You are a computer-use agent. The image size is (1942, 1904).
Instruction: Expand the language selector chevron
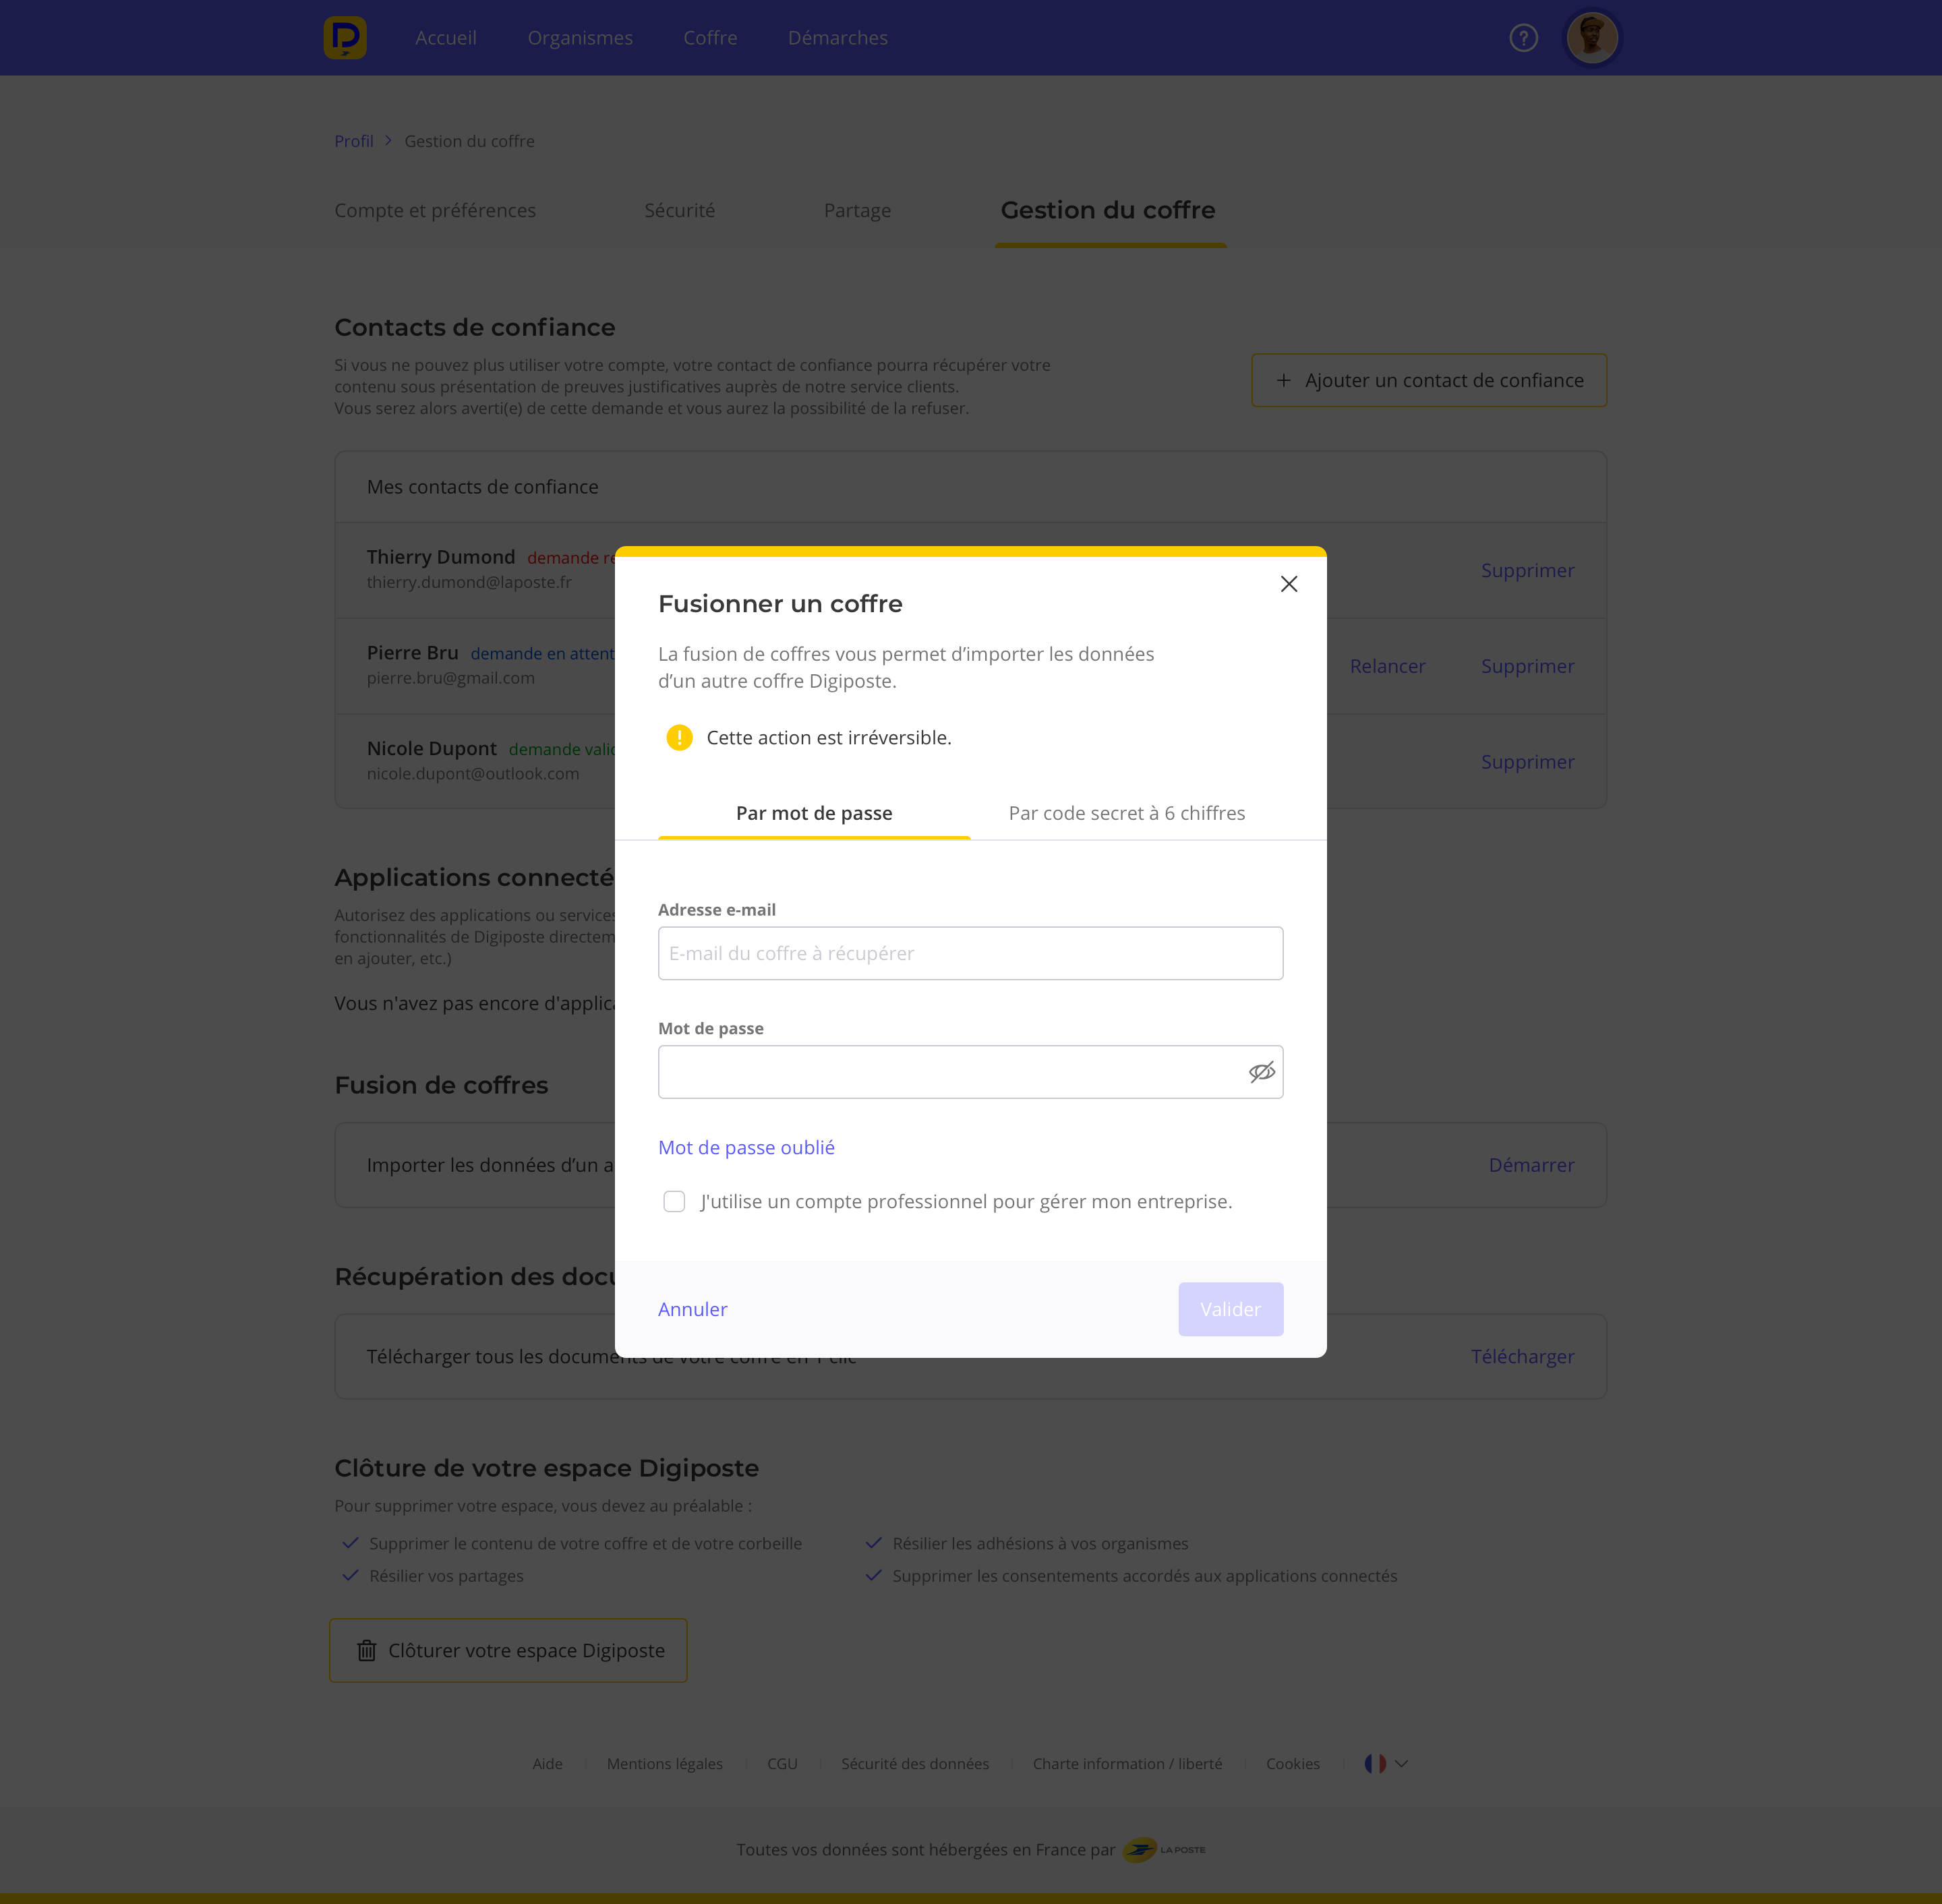(1402, 1764)
